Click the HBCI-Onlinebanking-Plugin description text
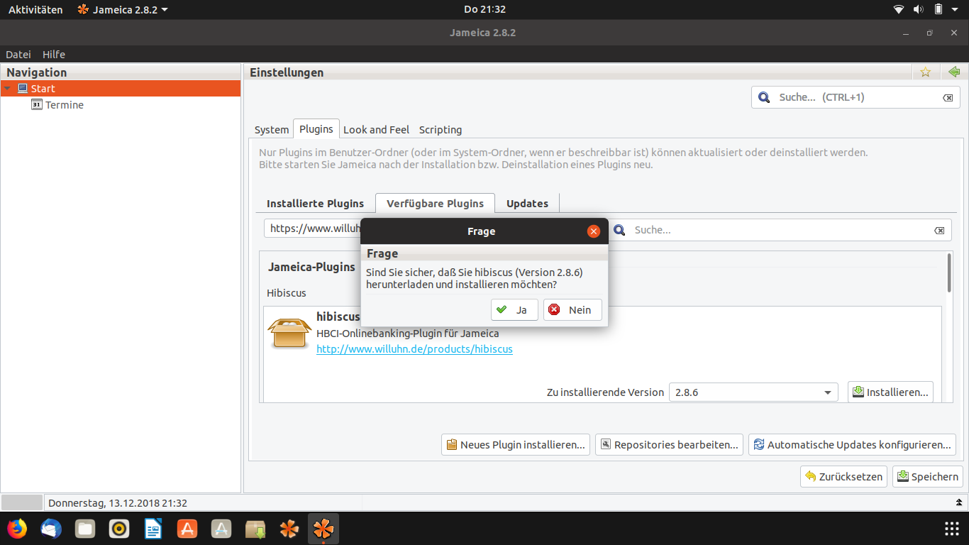The height and width of the screenshot is (545, 969). (x=407, y=334)
